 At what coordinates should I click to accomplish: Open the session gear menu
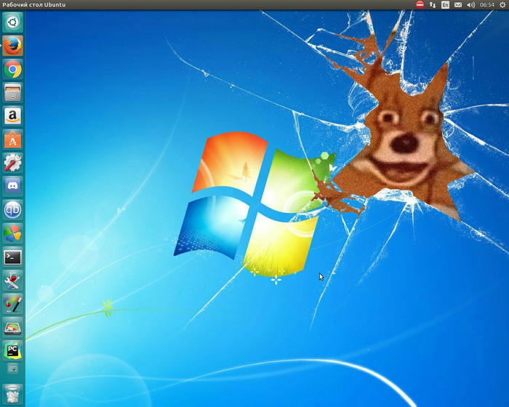point(502,5)
